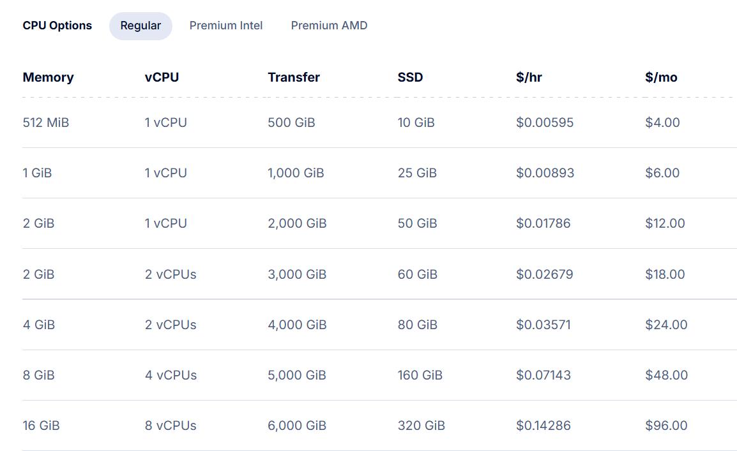The width and height of the screenshot is (737, 451).
Task: Select the Regular CPU option
Action: 141,26
